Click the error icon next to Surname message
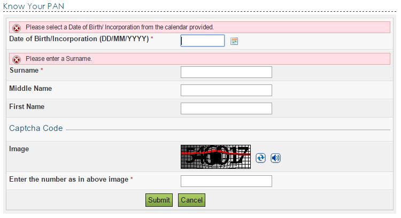This screenshot has width=401, height=218. 17,59
